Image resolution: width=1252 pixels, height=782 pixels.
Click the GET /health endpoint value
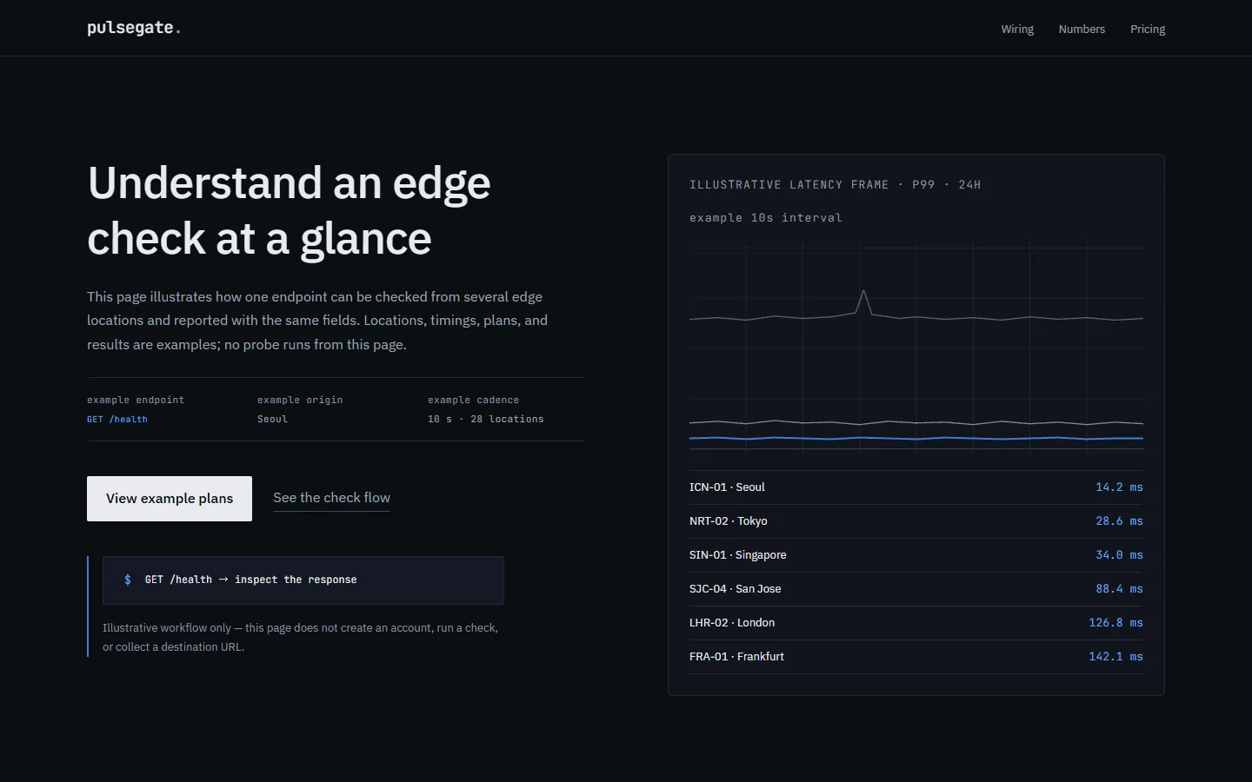117,419
